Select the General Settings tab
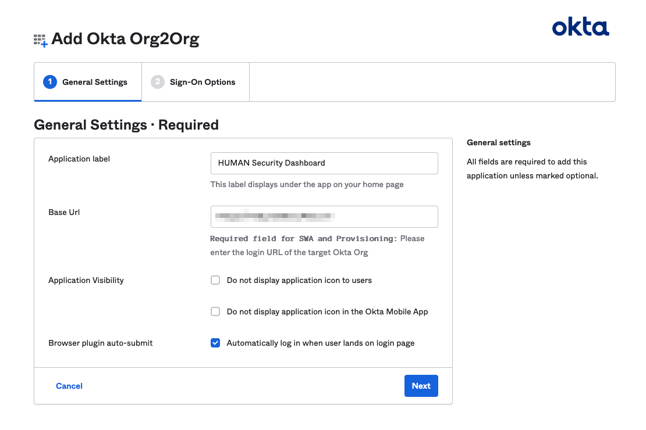The image size is (646, 430). [x=94, y=82]
